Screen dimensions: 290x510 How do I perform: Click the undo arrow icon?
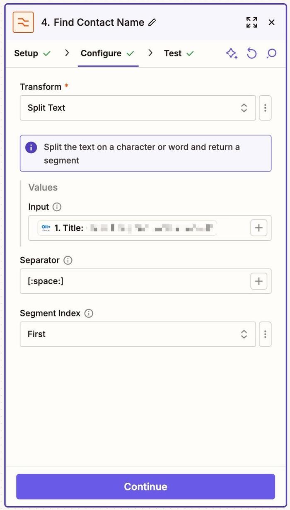(x=251, y=53)
